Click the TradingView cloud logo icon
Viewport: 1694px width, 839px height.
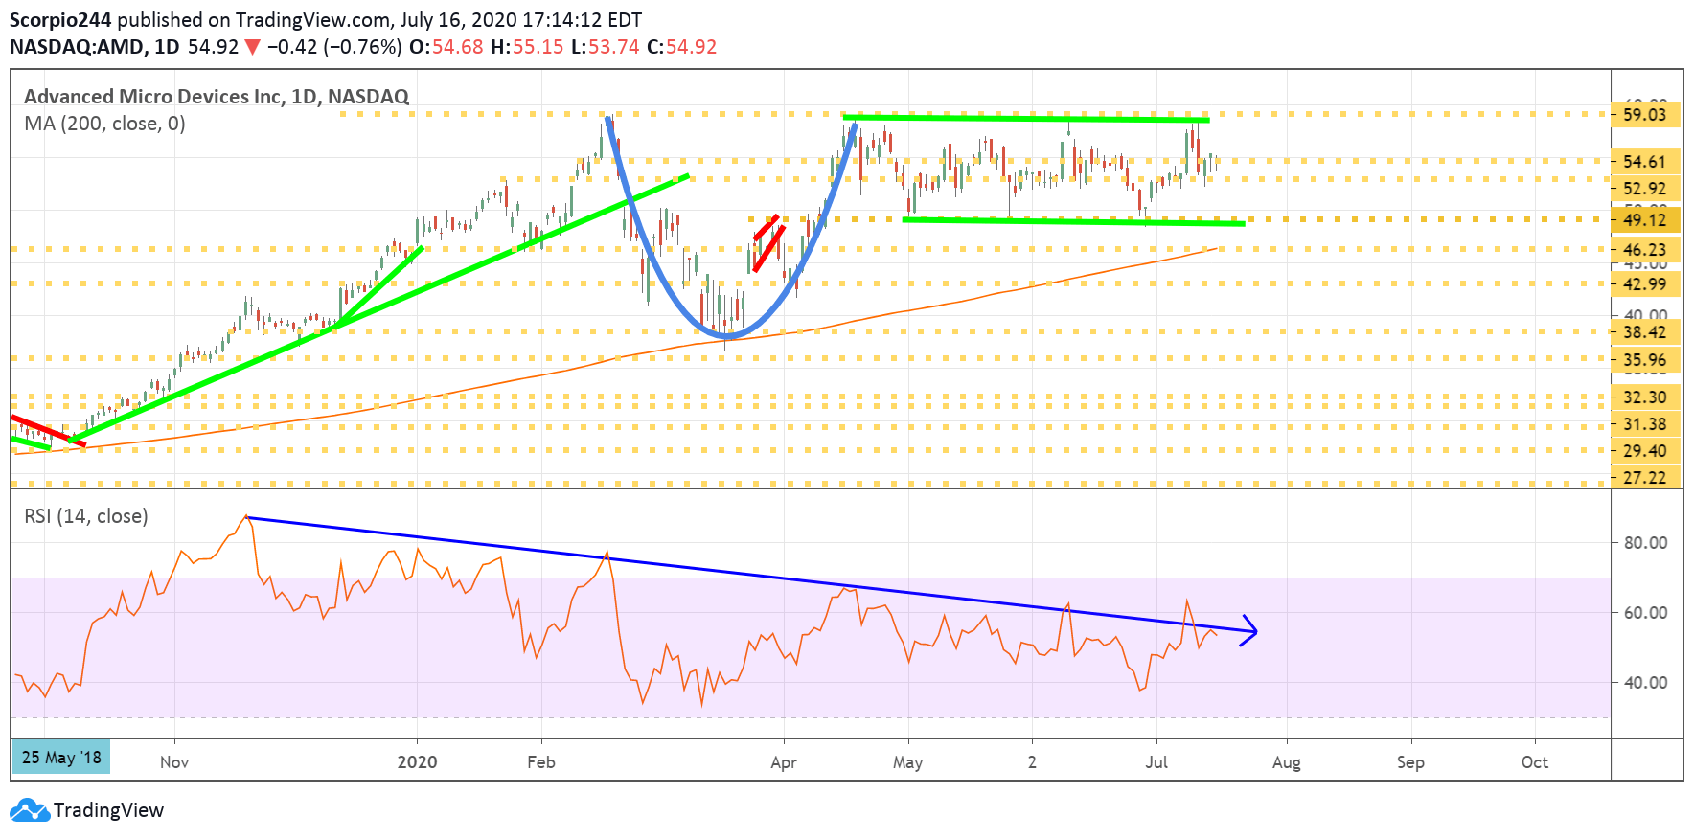[x=29, y=810]
